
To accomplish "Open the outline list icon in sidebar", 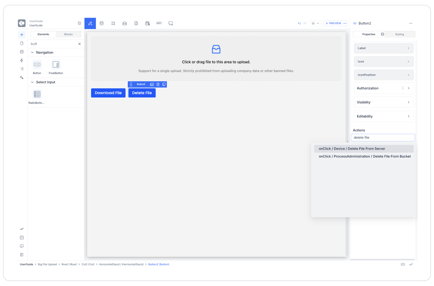I will click(x=22, y=69).
